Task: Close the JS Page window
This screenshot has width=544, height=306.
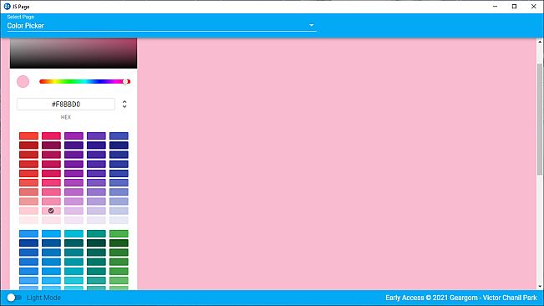Action: coord(534,6)
